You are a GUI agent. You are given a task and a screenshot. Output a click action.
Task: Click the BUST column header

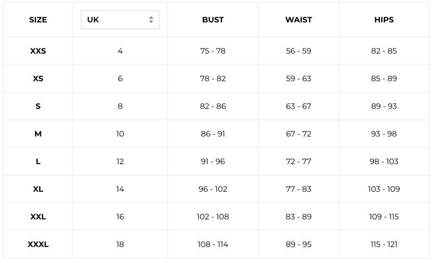(213, 20)
